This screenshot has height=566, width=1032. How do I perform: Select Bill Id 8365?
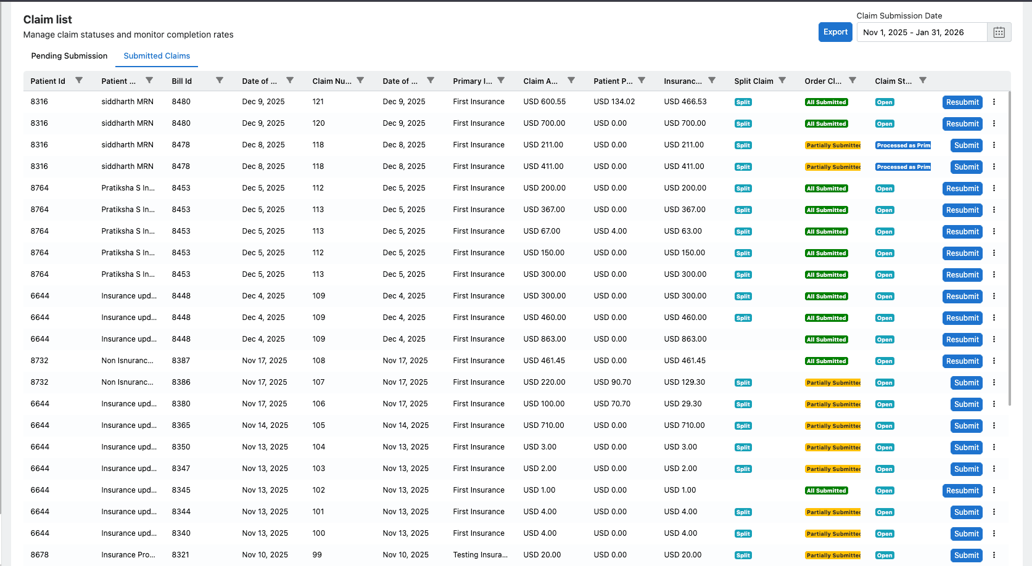click(x=181, y=425)
